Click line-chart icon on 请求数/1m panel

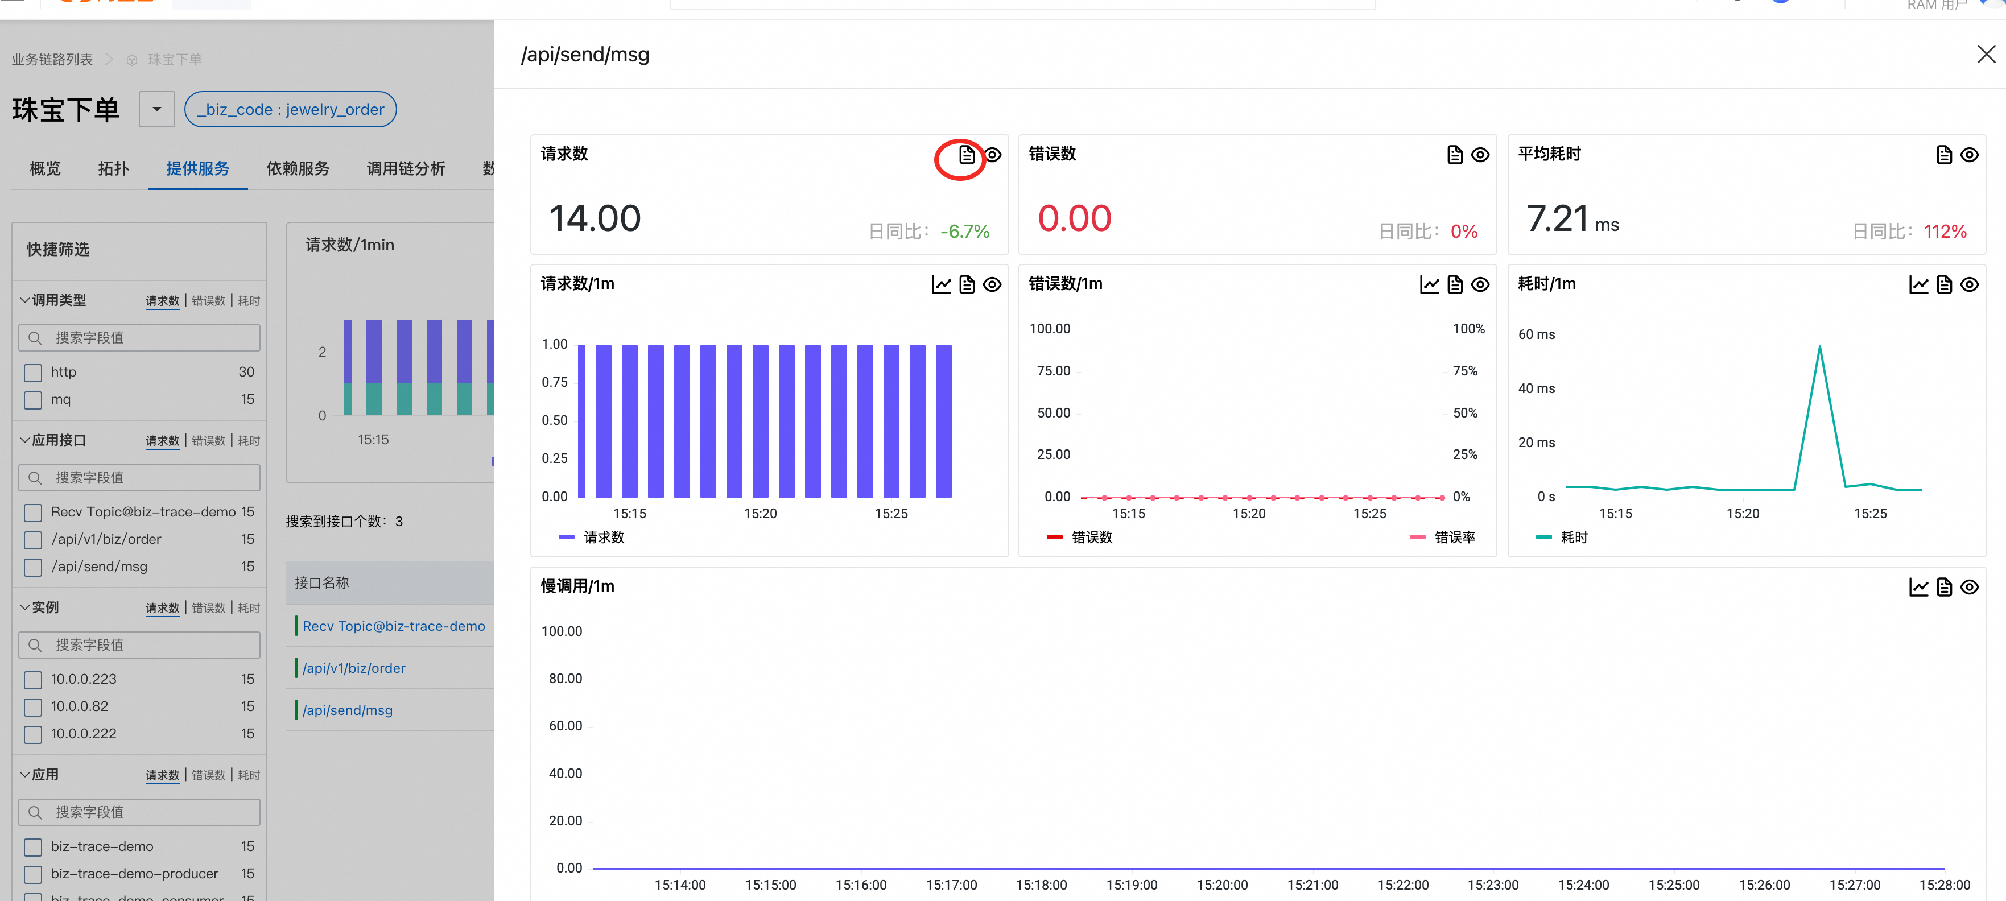tap(940, 284)
